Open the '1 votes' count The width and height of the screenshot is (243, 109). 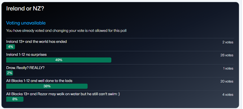pos(228,68)
